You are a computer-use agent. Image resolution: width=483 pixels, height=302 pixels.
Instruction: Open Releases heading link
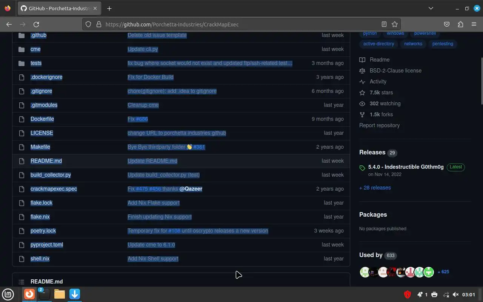(x=378, y=153)
